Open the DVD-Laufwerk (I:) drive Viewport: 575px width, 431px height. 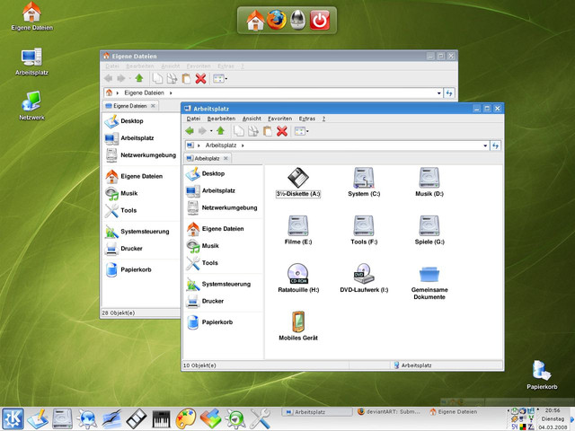click(x=364, y=273)
